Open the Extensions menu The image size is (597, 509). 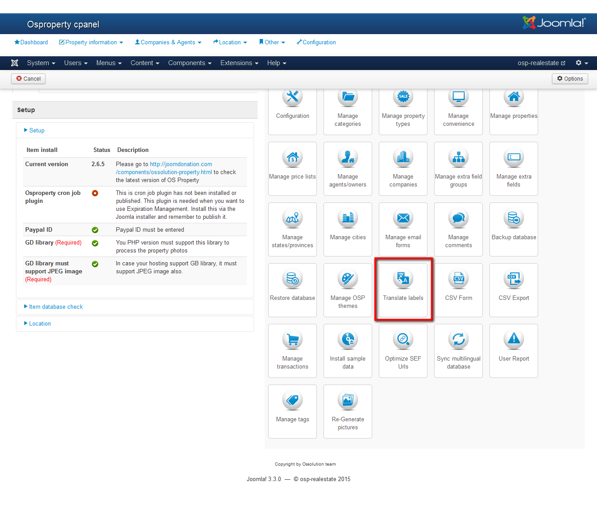click(x=239, y=63)
